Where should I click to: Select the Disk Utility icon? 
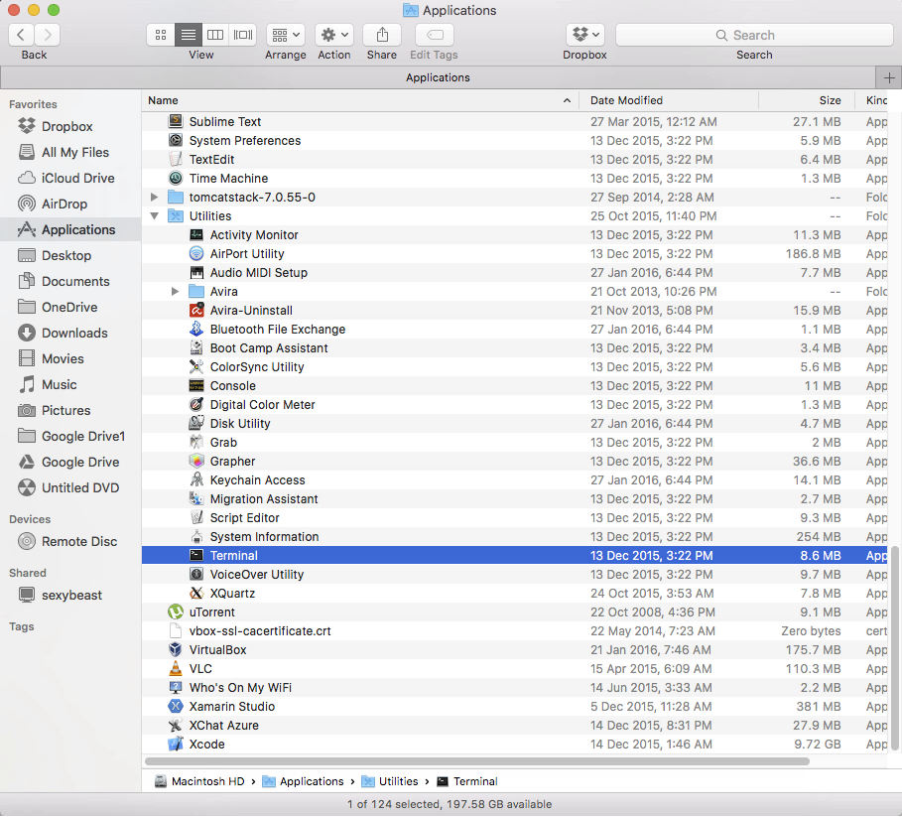[196, 424]
